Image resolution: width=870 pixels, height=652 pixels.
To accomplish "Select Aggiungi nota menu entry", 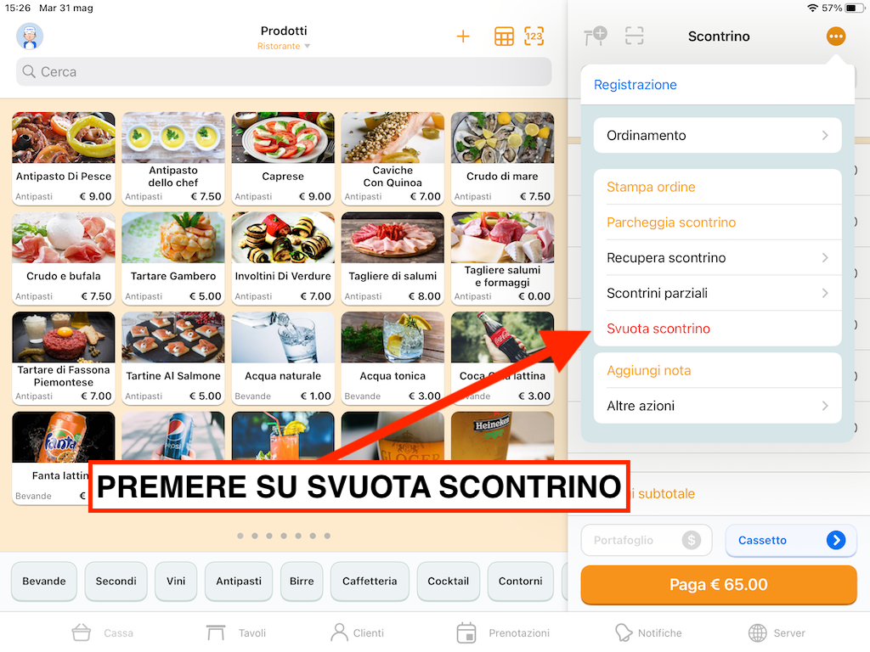I will pyautogui.click(x=717, y=370).
